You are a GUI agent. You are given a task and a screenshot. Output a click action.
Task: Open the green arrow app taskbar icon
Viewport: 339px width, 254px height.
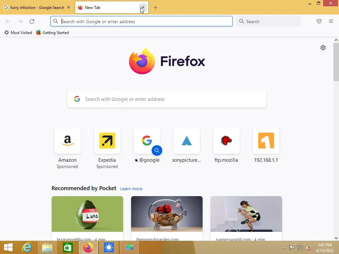coord(129,247)
